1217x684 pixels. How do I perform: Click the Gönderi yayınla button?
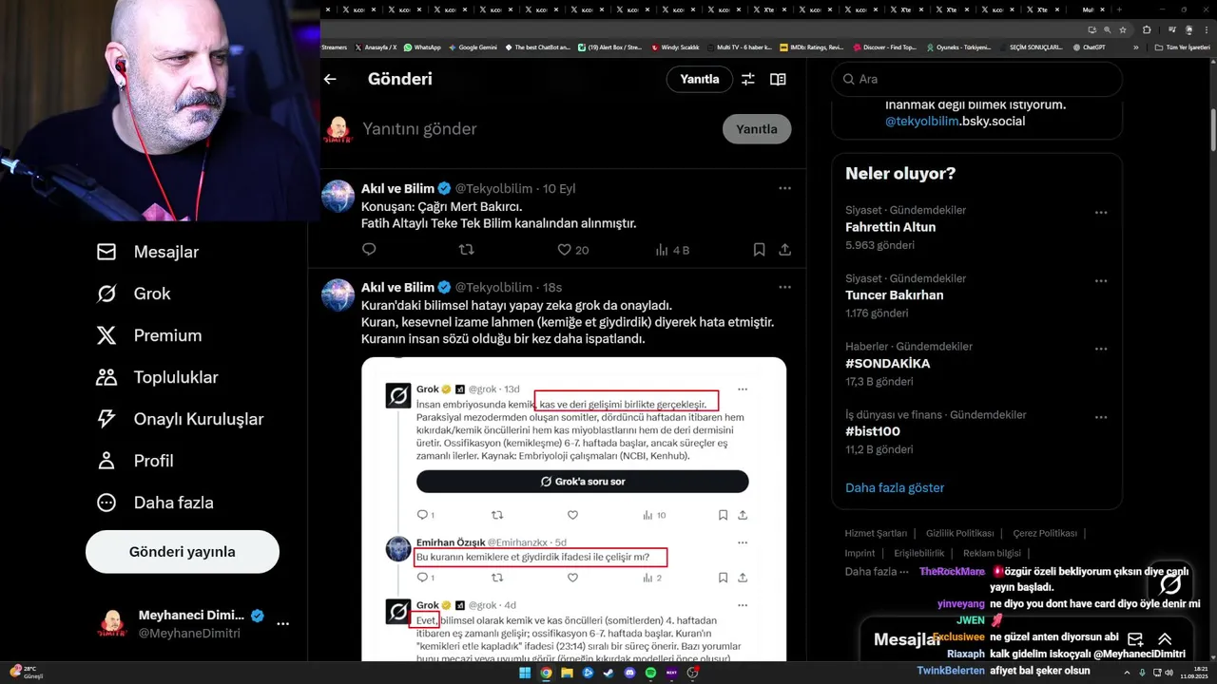183,552
